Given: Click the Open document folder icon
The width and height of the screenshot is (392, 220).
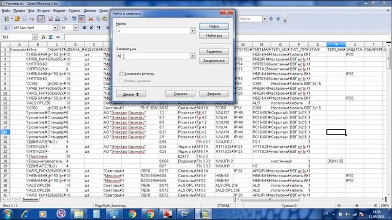Looking at the screenshot, I should 17,19.
